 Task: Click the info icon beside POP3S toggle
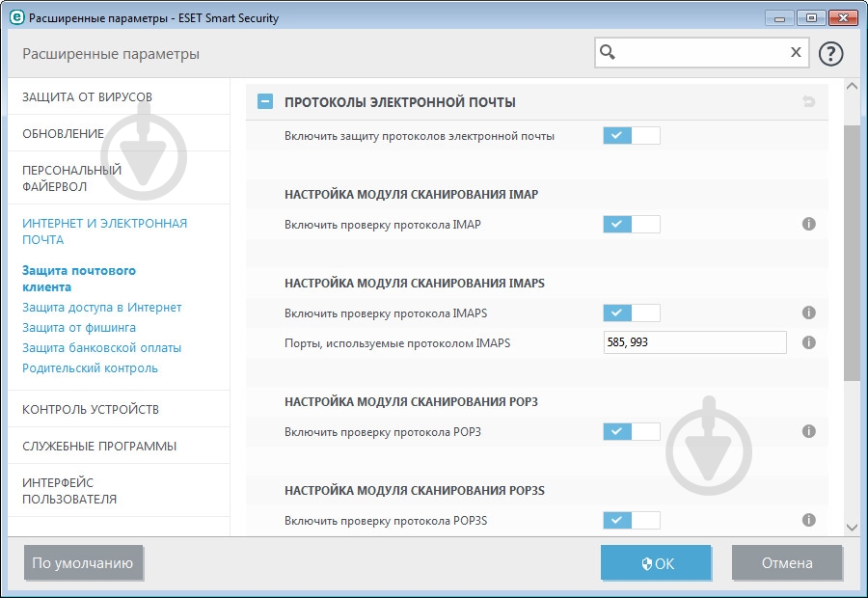pyautogui.click(x=808, y=519)
